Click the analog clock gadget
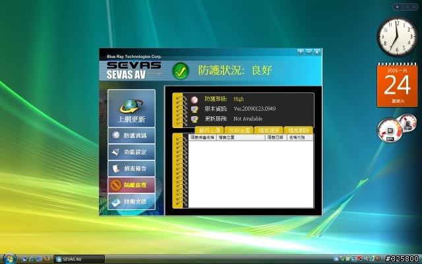 point(397,37)
